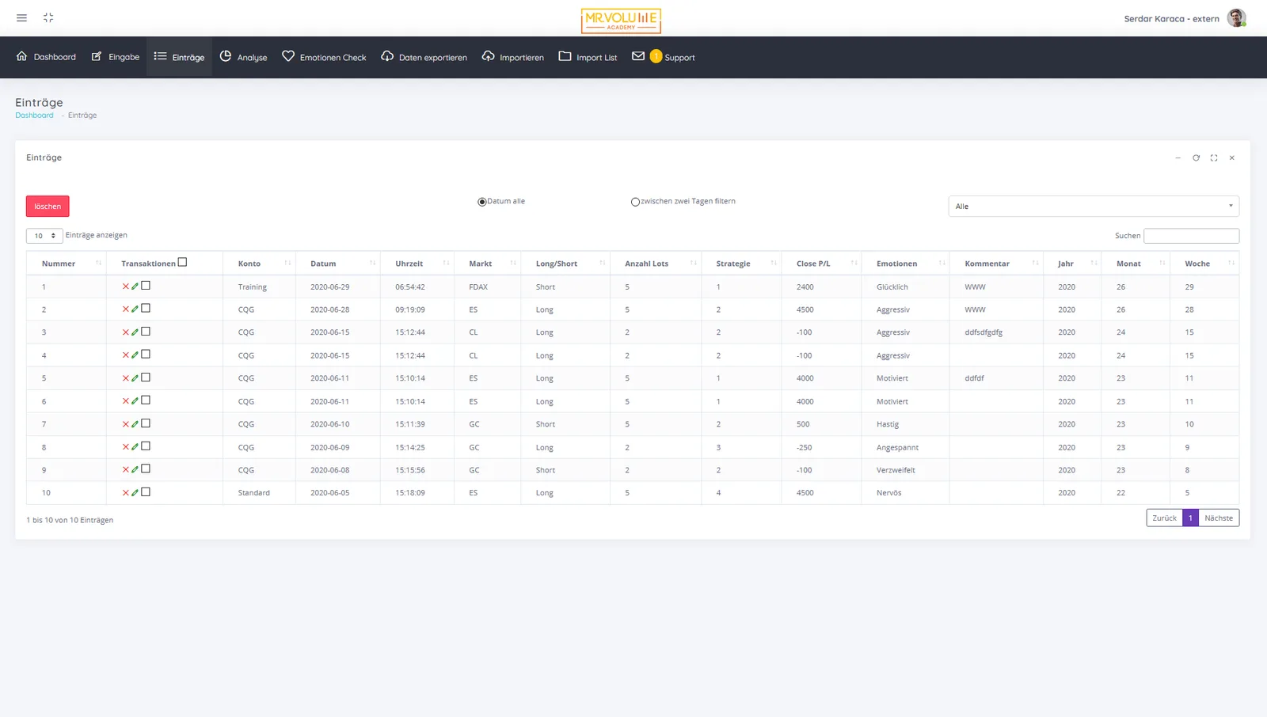Select the Datum alle radio button

point(481,202)
